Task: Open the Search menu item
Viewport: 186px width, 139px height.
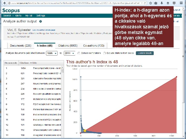Action: point(7,16)
